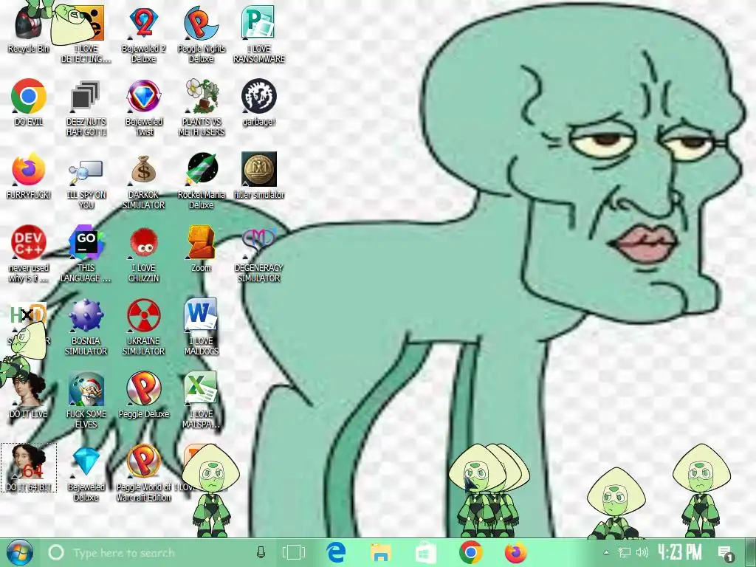The width and height of the screenshot is (756, 567).
Task: Open the BOSNIA SIMULATOR mine icon
Action: click(86, 327)
